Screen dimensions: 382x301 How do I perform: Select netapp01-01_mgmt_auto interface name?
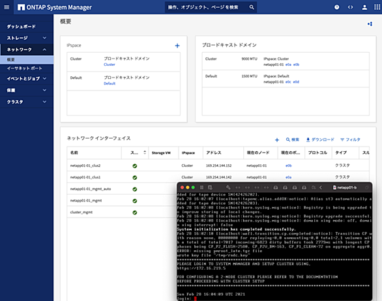(x=91, y=189)
